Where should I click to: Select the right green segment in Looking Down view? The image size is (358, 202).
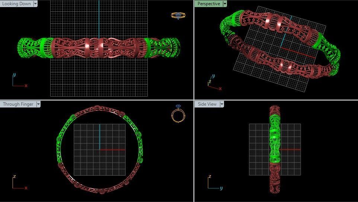click(162, 48)
